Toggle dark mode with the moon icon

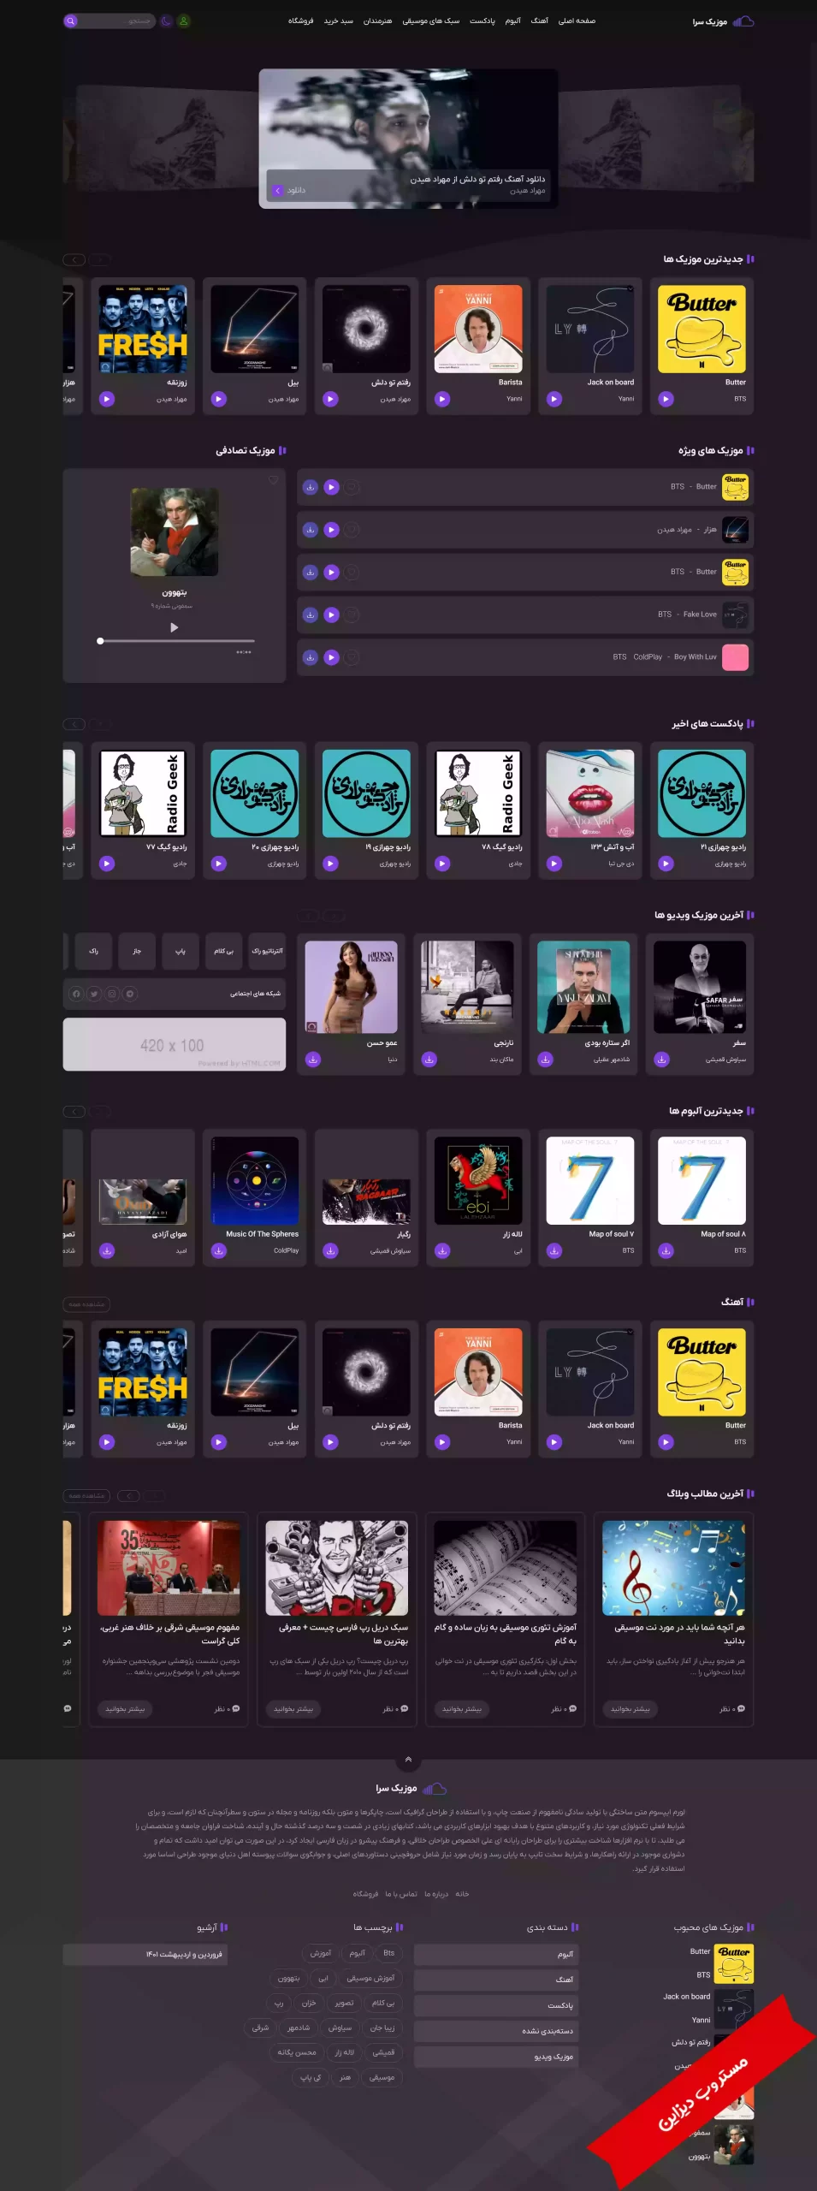coord(166,21)
